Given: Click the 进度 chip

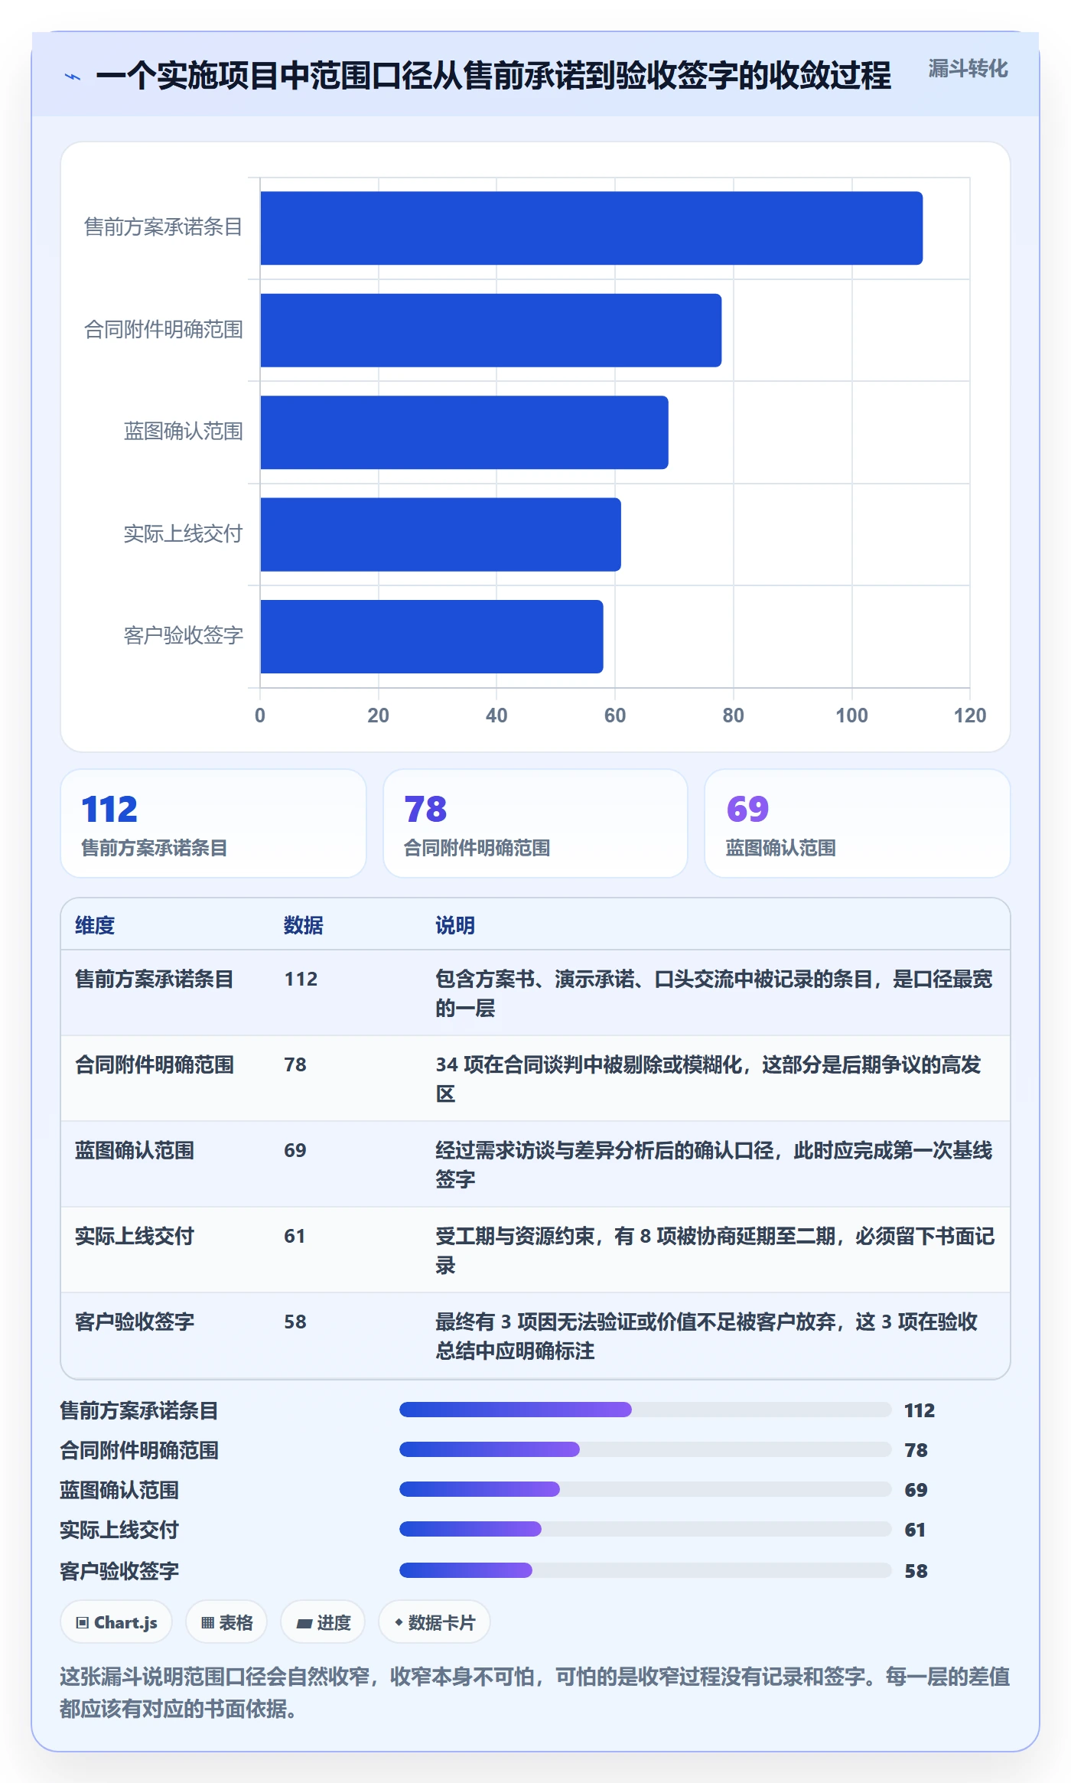Looking at the screenshot, I should pos(323,1622).
